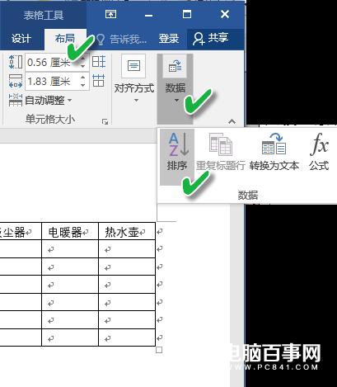
Task: Close the Word window
Action: (x=225, y=14)
